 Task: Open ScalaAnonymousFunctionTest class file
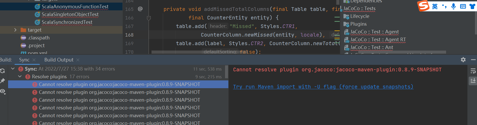[75, 6]
